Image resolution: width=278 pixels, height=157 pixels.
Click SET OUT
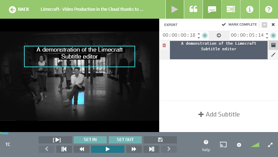pyautogui.click(x=125, y=140)
